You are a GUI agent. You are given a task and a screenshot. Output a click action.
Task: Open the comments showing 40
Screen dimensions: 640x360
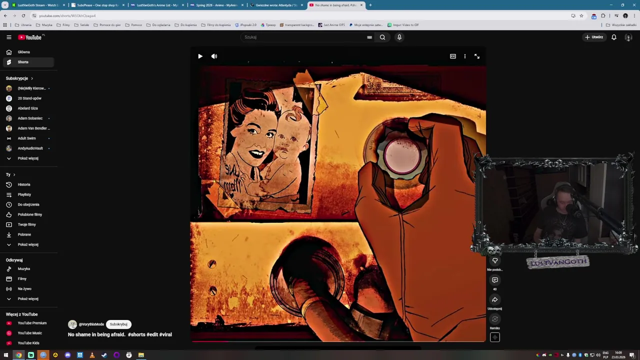pos(495,280)
